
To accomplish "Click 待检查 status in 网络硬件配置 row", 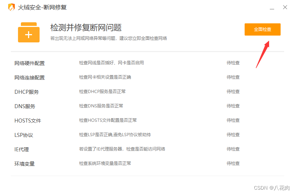I will pos(233,63).
